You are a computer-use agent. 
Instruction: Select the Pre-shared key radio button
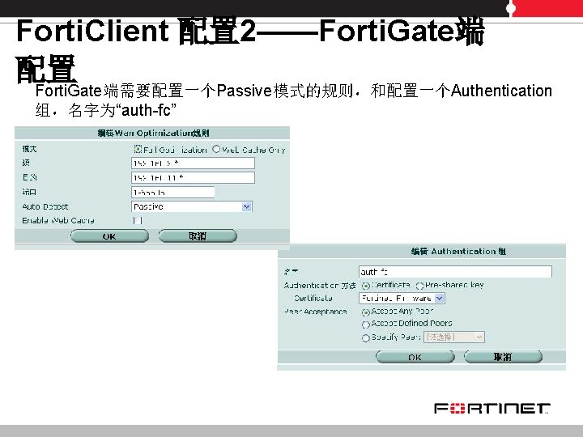(419, 286)
